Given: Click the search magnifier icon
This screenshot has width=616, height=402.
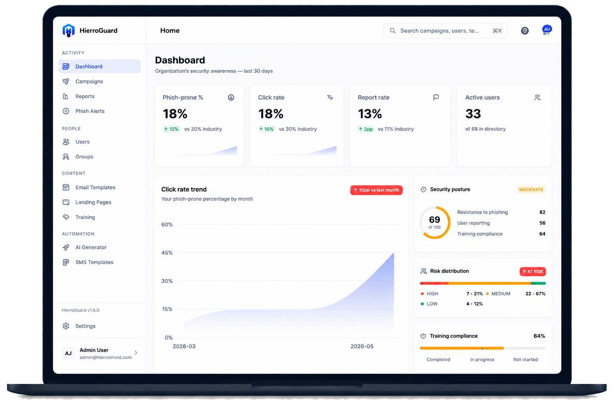Looking at the screenshot, I should pyautogui.click(x=393, y=31).
